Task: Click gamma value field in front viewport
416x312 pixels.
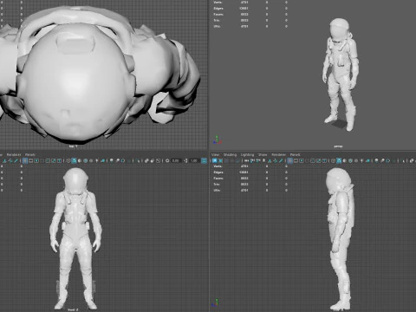Action: click(194, 160)
